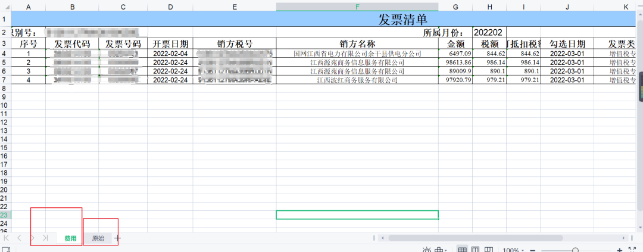Open the 100% zoom level dropdown
Image resolution: width=643 pixels, height=252 pixels.
coord(513,250)
